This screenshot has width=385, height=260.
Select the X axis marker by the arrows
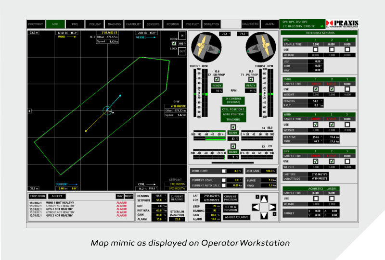point(257,197)
